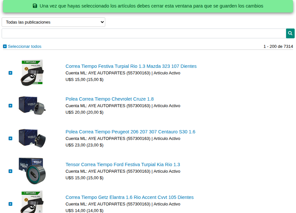This screenshot has height=213, width=296.
Task: Click into the publication search text field
Action: pyautogui.click(x=144, y=33)
